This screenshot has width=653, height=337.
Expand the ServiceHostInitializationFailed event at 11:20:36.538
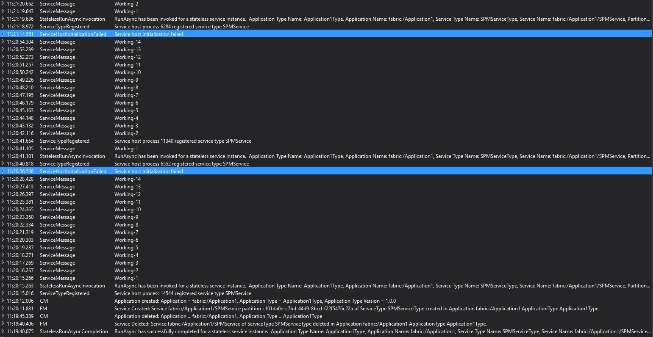coord(3,171)
